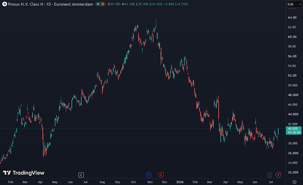Click the Oct time axis label

pos(133,182)
